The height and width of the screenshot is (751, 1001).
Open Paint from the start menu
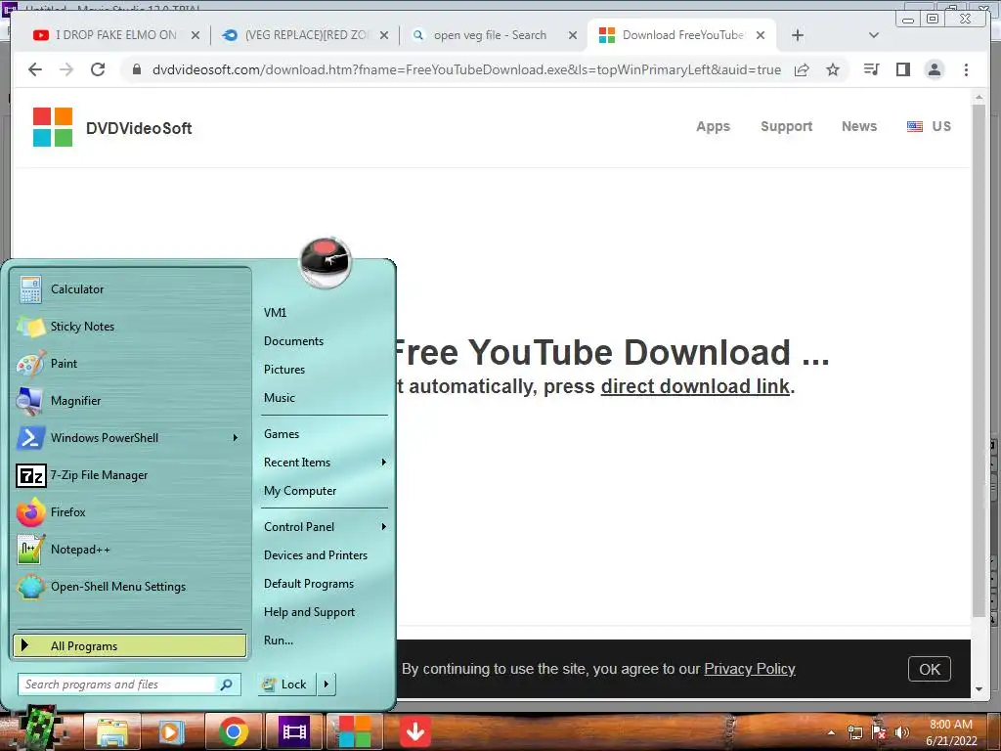(x=130, y=364)
